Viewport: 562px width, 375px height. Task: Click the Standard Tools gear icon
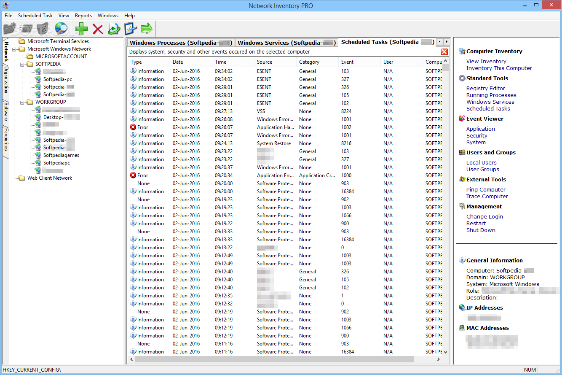(462, 78)
